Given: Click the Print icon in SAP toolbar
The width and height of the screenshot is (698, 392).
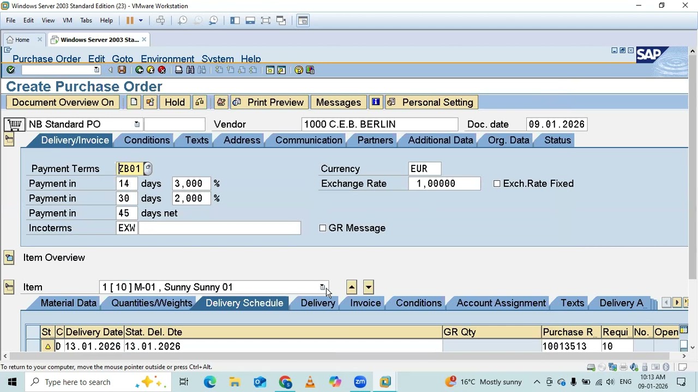Looking at the screenshot, I should (179, 70).
